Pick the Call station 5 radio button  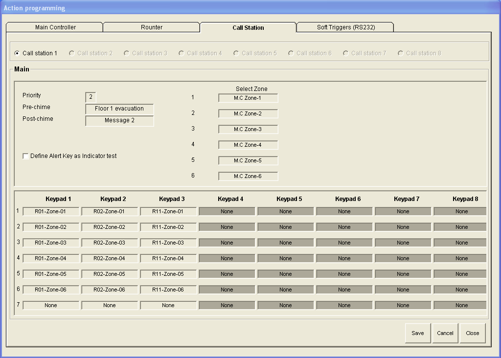coord(255,53)
